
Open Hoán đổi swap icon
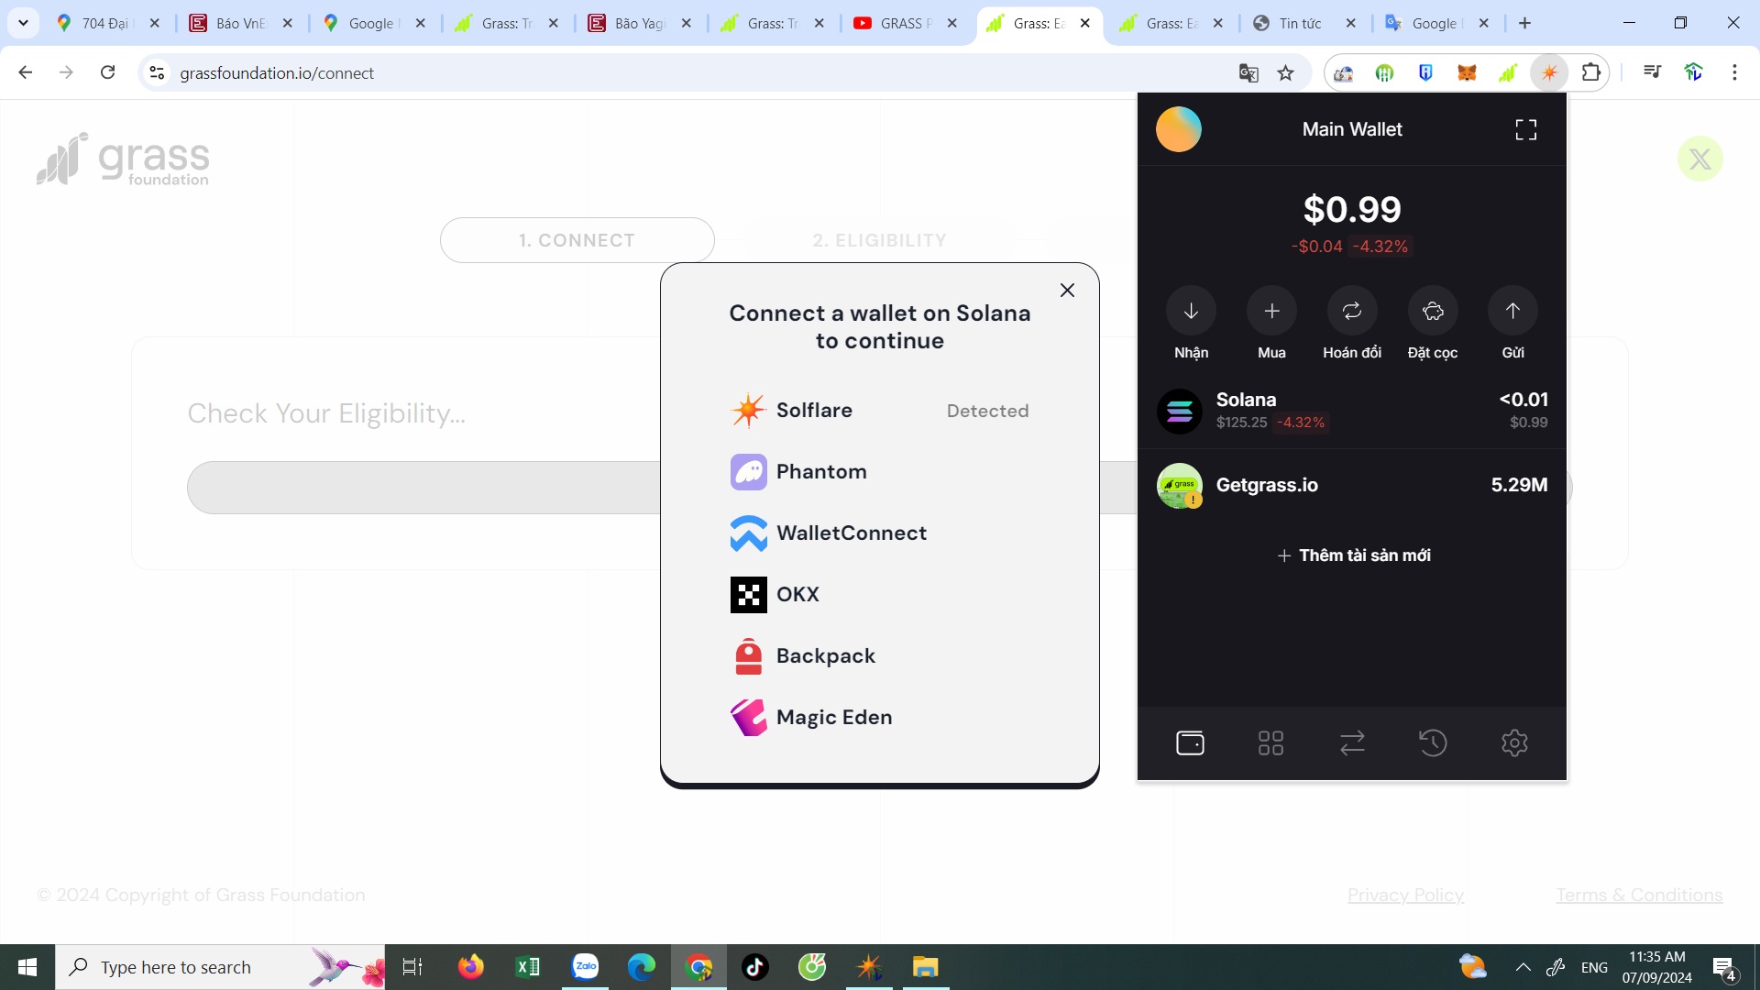point(1351,310)
